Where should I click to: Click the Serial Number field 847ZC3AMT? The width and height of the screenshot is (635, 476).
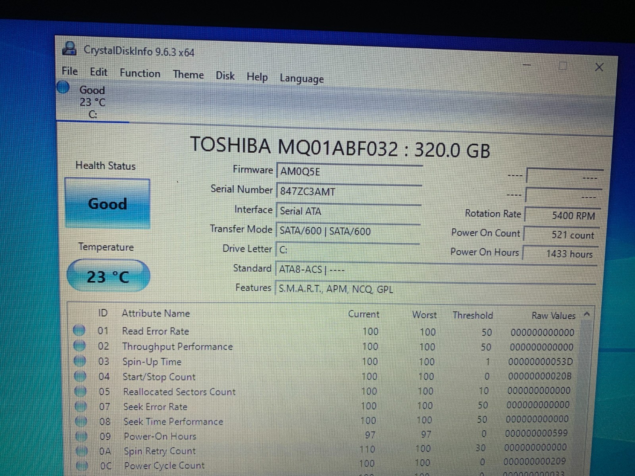point(348,191)
